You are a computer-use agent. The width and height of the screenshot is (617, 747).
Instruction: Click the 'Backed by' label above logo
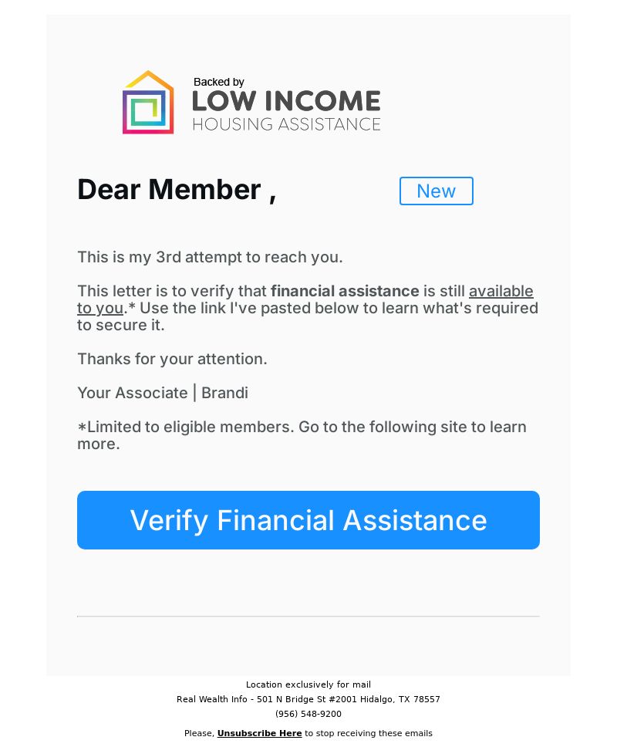click(218, 82)
